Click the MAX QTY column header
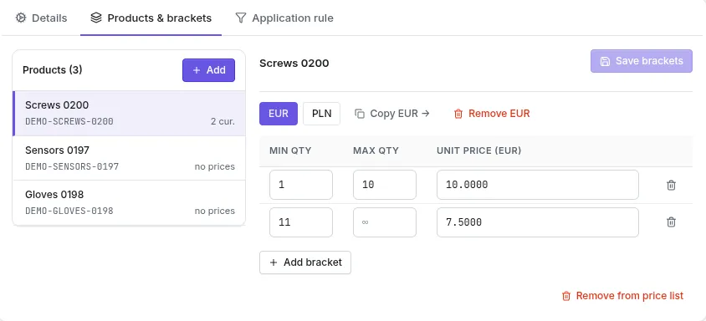The width and height of the screenshot is (706, 321). (376, 150)
